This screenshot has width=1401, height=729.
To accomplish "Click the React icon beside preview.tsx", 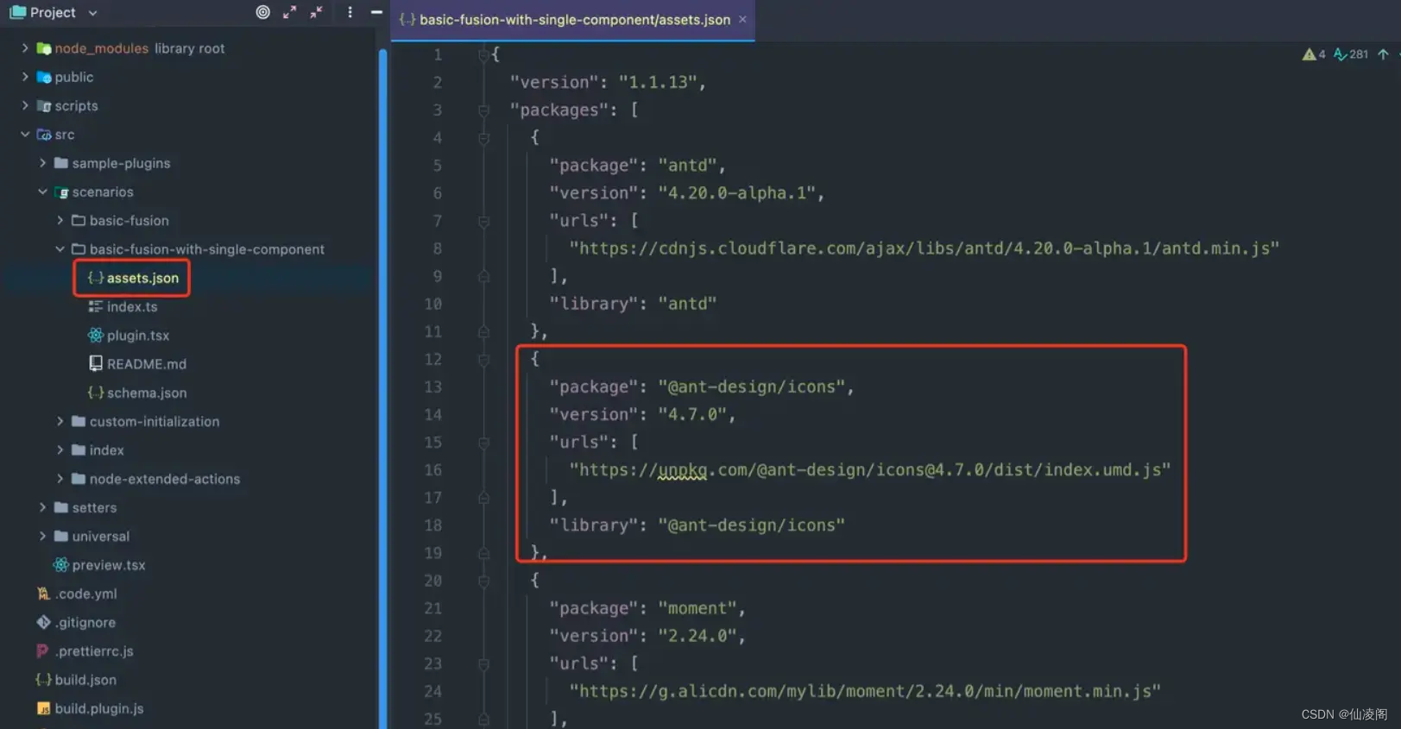I will click(60, 564).
